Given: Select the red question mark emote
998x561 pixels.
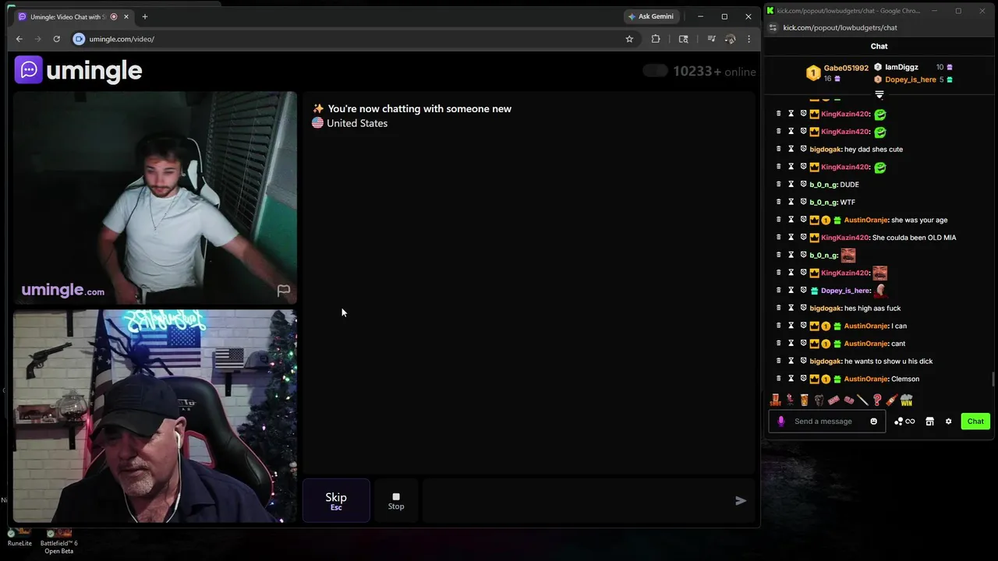Looking at the screenshot, I should pos(877,400).
